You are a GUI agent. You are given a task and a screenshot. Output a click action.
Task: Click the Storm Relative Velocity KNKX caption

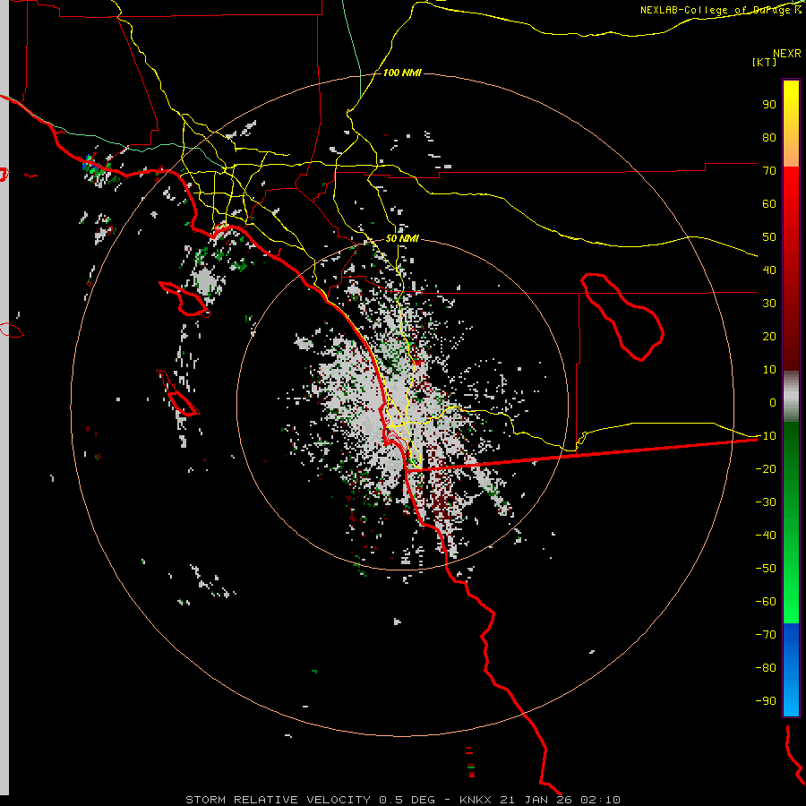click(x=403, y=800)
